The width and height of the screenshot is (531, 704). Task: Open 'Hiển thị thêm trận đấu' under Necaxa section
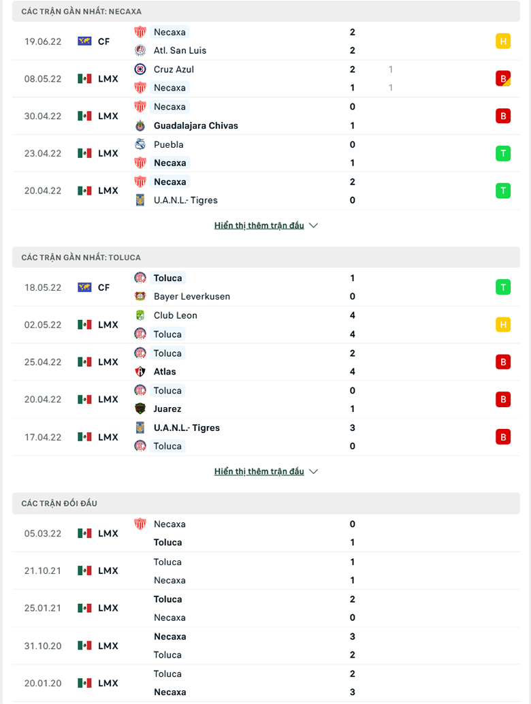point(259,225)
